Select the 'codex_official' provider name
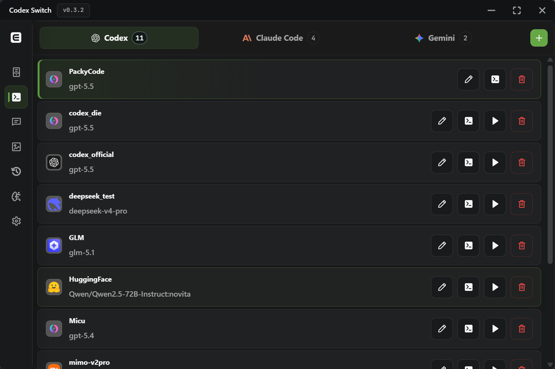This screenshot has width=555, height=369. [x=91, y=155]
